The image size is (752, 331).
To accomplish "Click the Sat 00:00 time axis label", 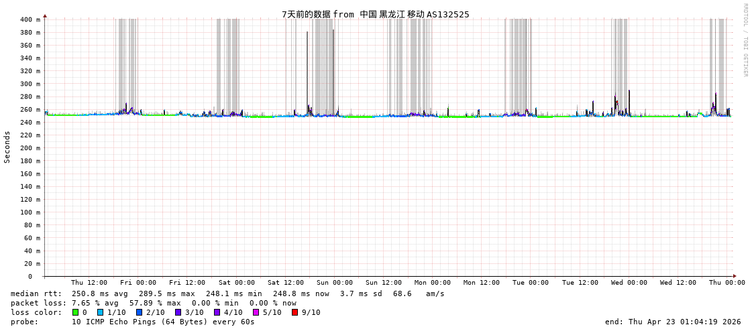I will point(236,283).
